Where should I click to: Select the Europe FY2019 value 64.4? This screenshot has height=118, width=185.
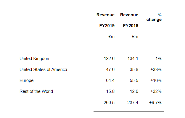[x=110, y=80]
